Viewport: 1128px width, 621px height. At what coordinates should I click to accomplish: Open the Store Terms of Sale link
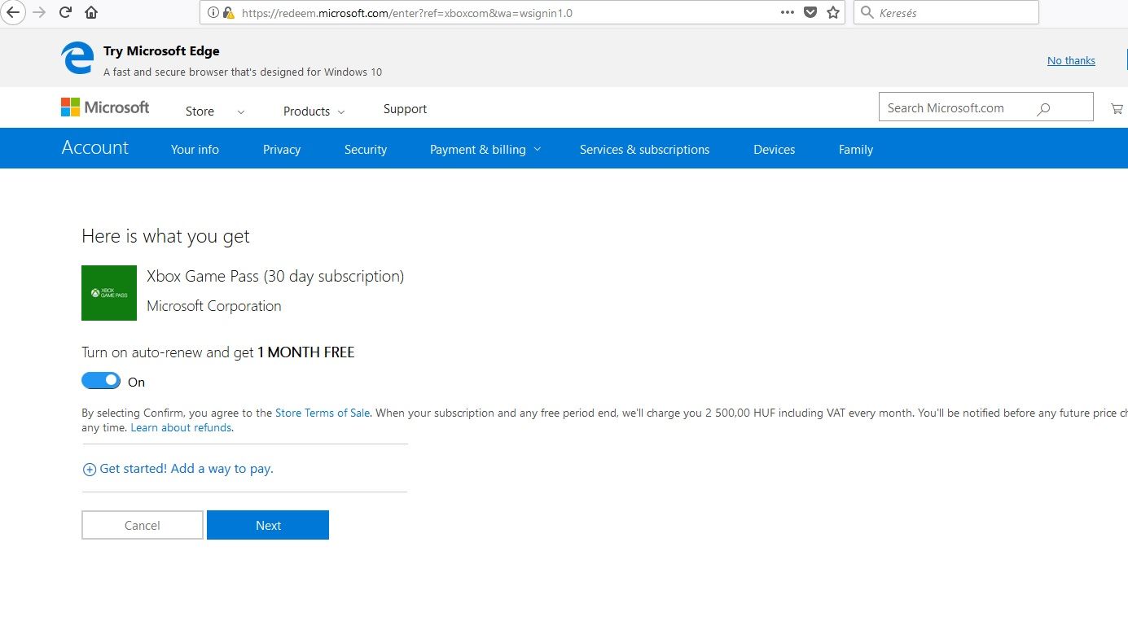click(x=323, y=413)
